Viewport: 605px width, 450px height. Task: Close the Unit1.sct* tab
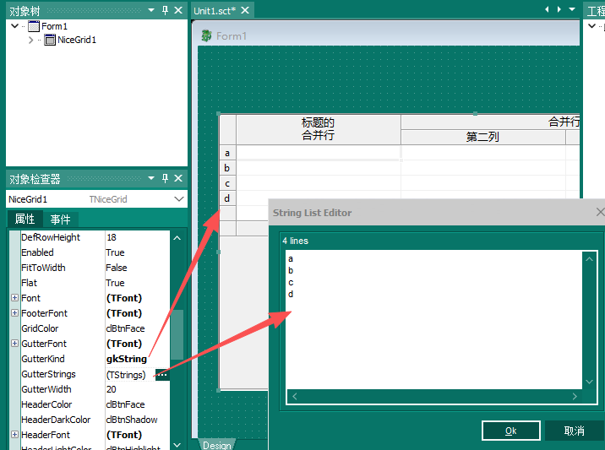coord(245,10)
